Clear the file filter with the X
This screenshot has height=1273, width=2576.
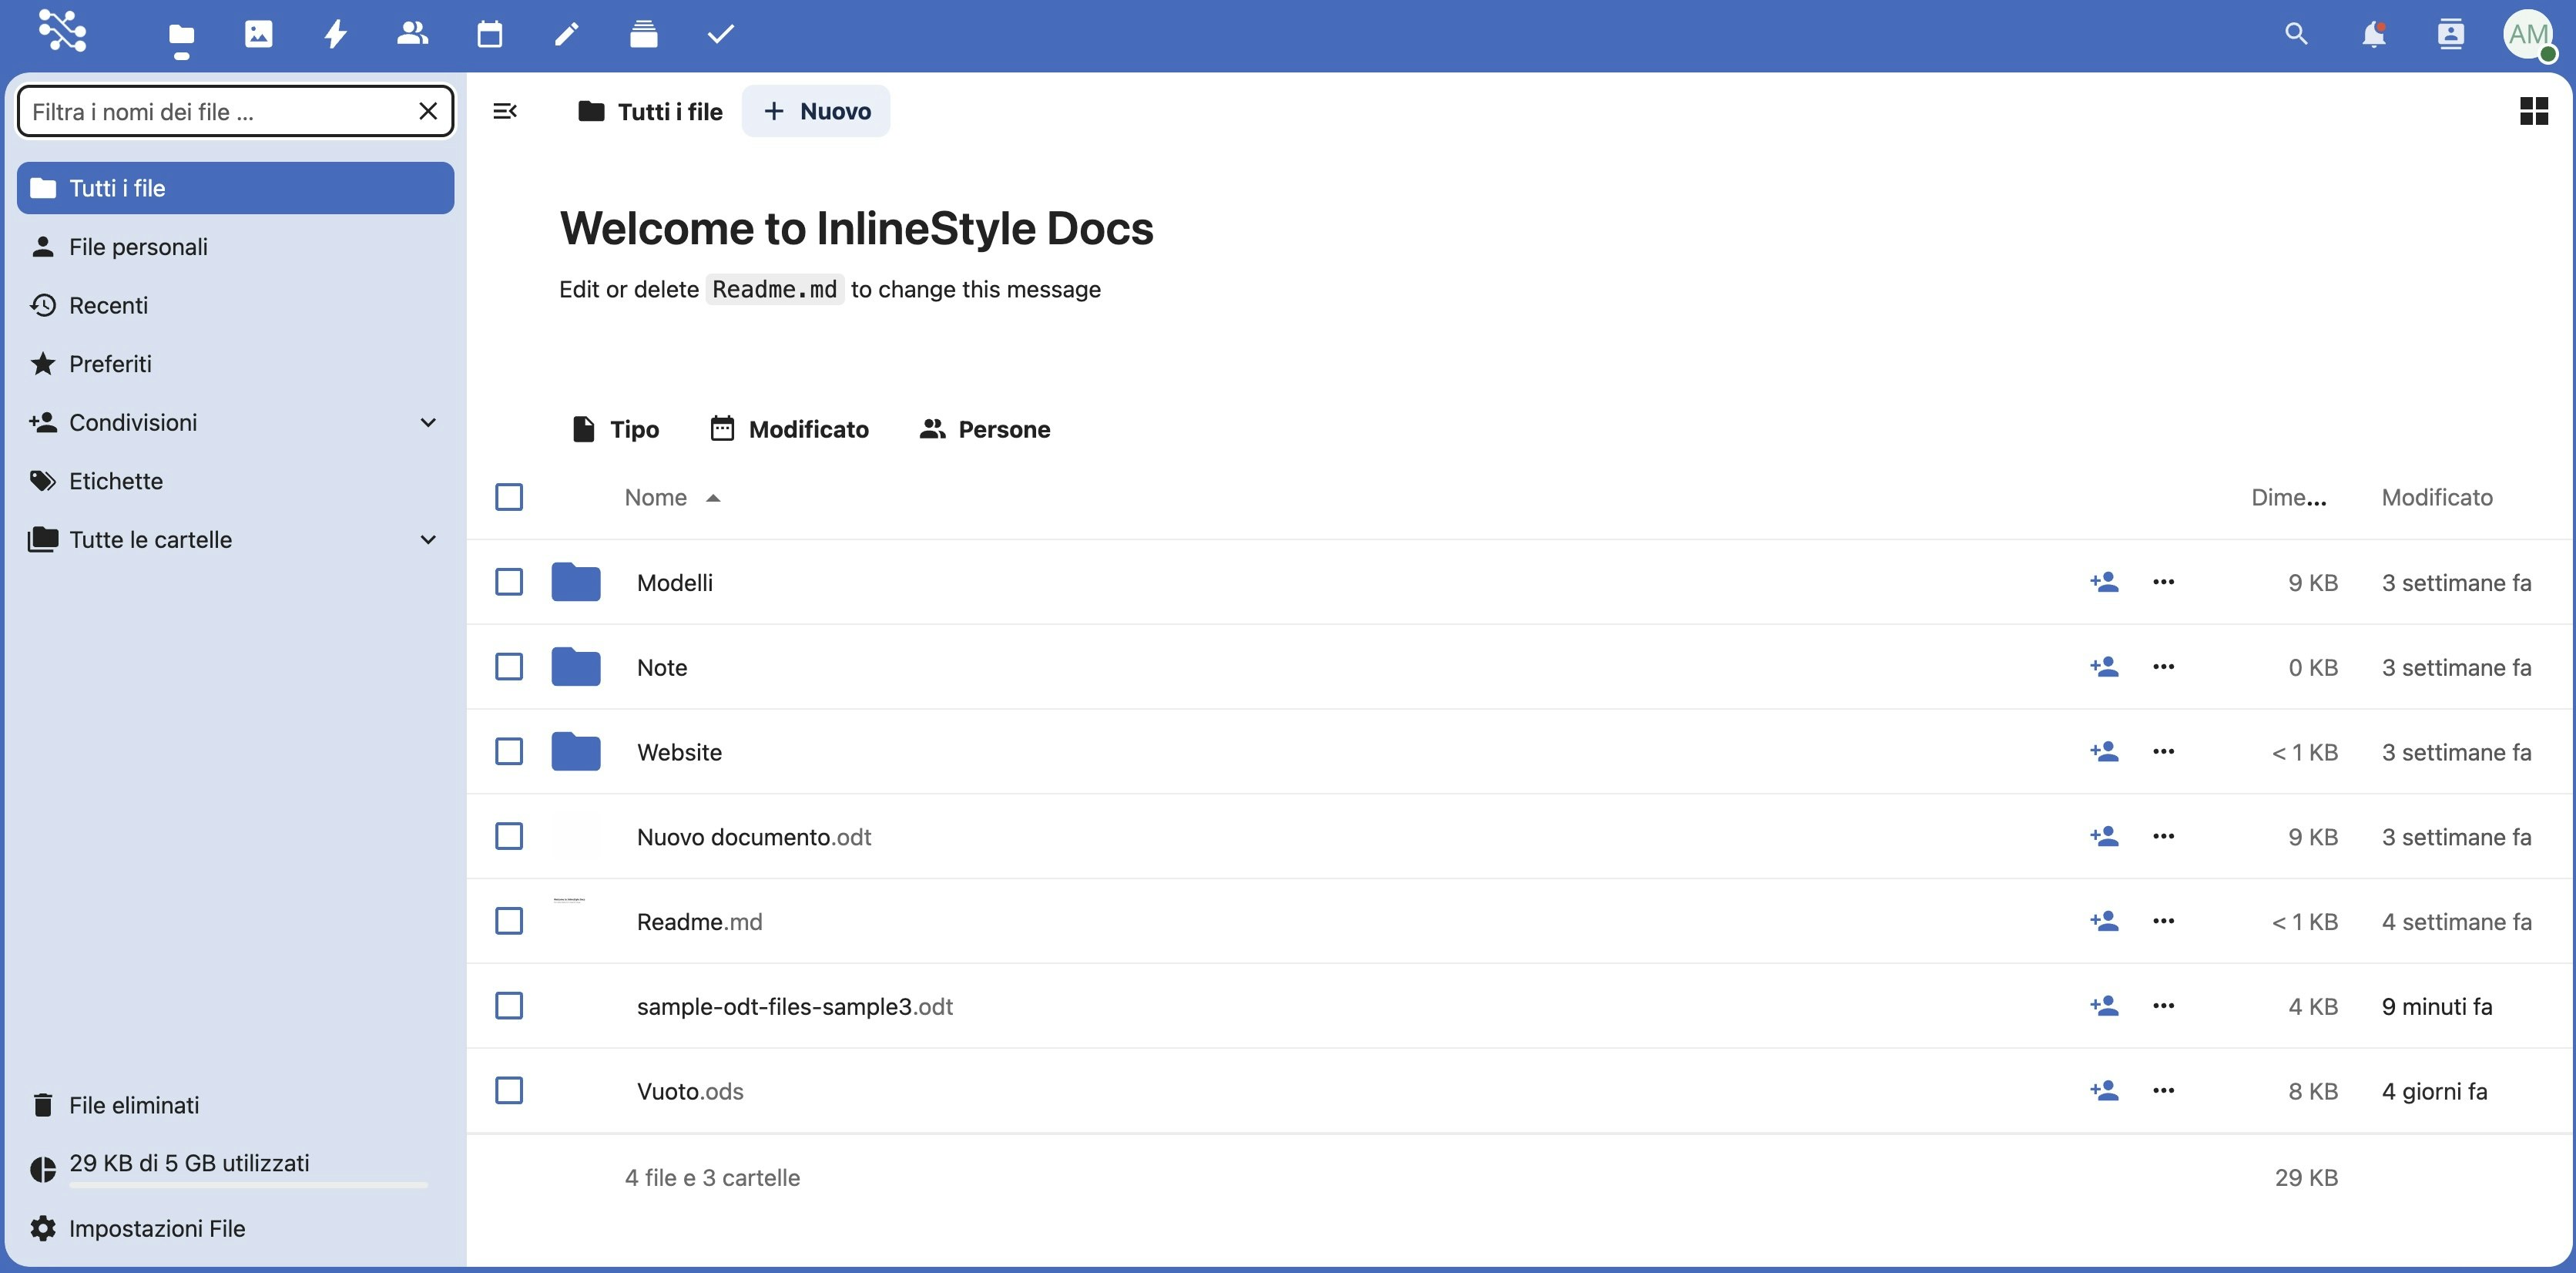[428, 111]
